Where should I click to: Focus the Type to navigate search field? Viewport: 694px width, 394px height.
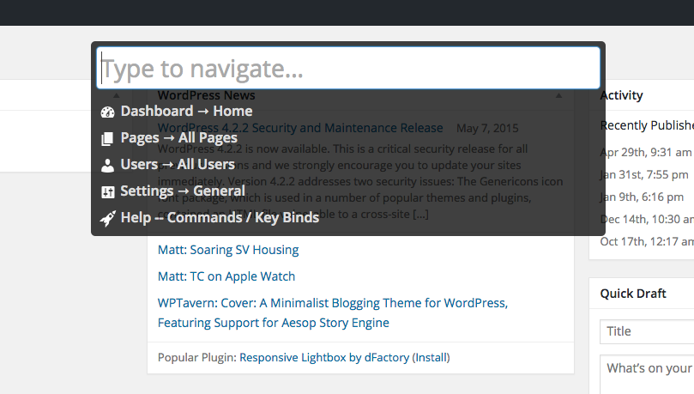pyautogui.click(x=348, y=68)
